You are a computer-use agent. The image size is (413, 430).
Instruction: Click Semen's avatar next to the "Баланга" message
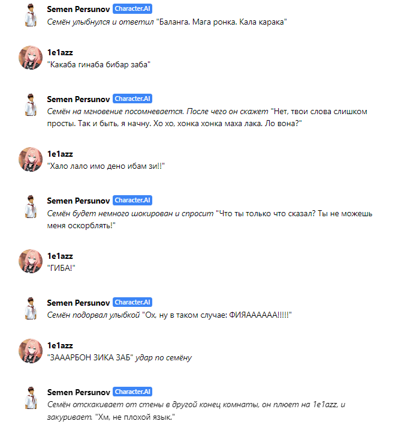click(31, 16)
